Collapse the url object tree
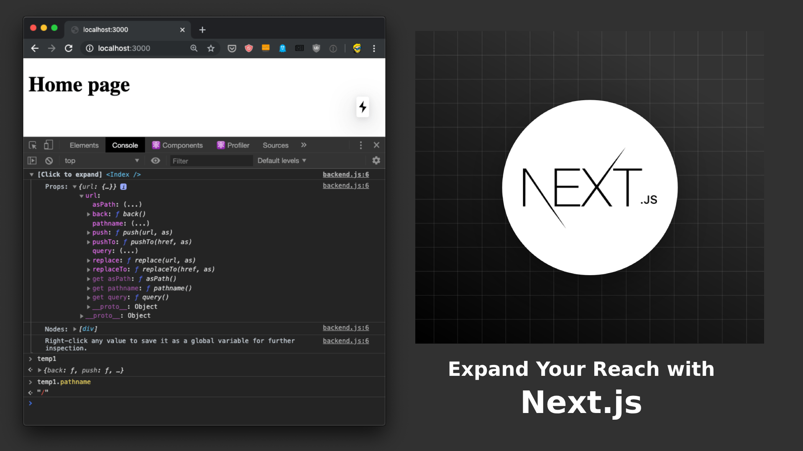Viewport: 803px width, 451px height. point(82,196)
